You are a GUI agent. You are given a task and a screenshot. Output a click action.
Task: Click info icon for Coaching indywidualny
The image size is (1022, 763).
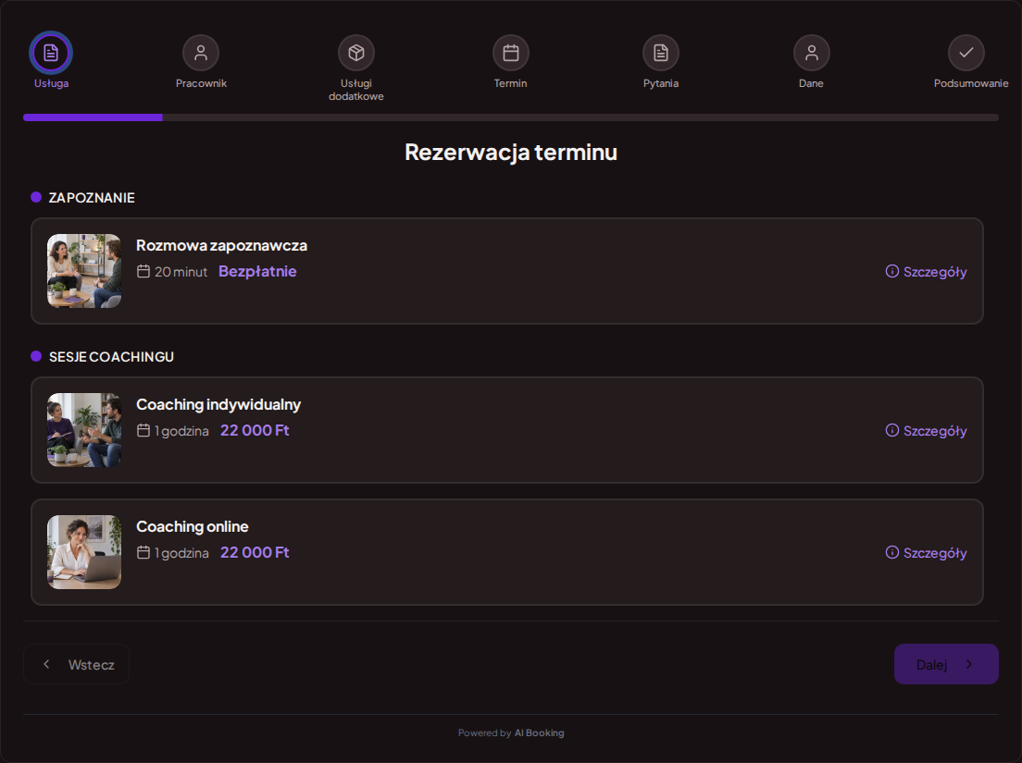point(892,430)
